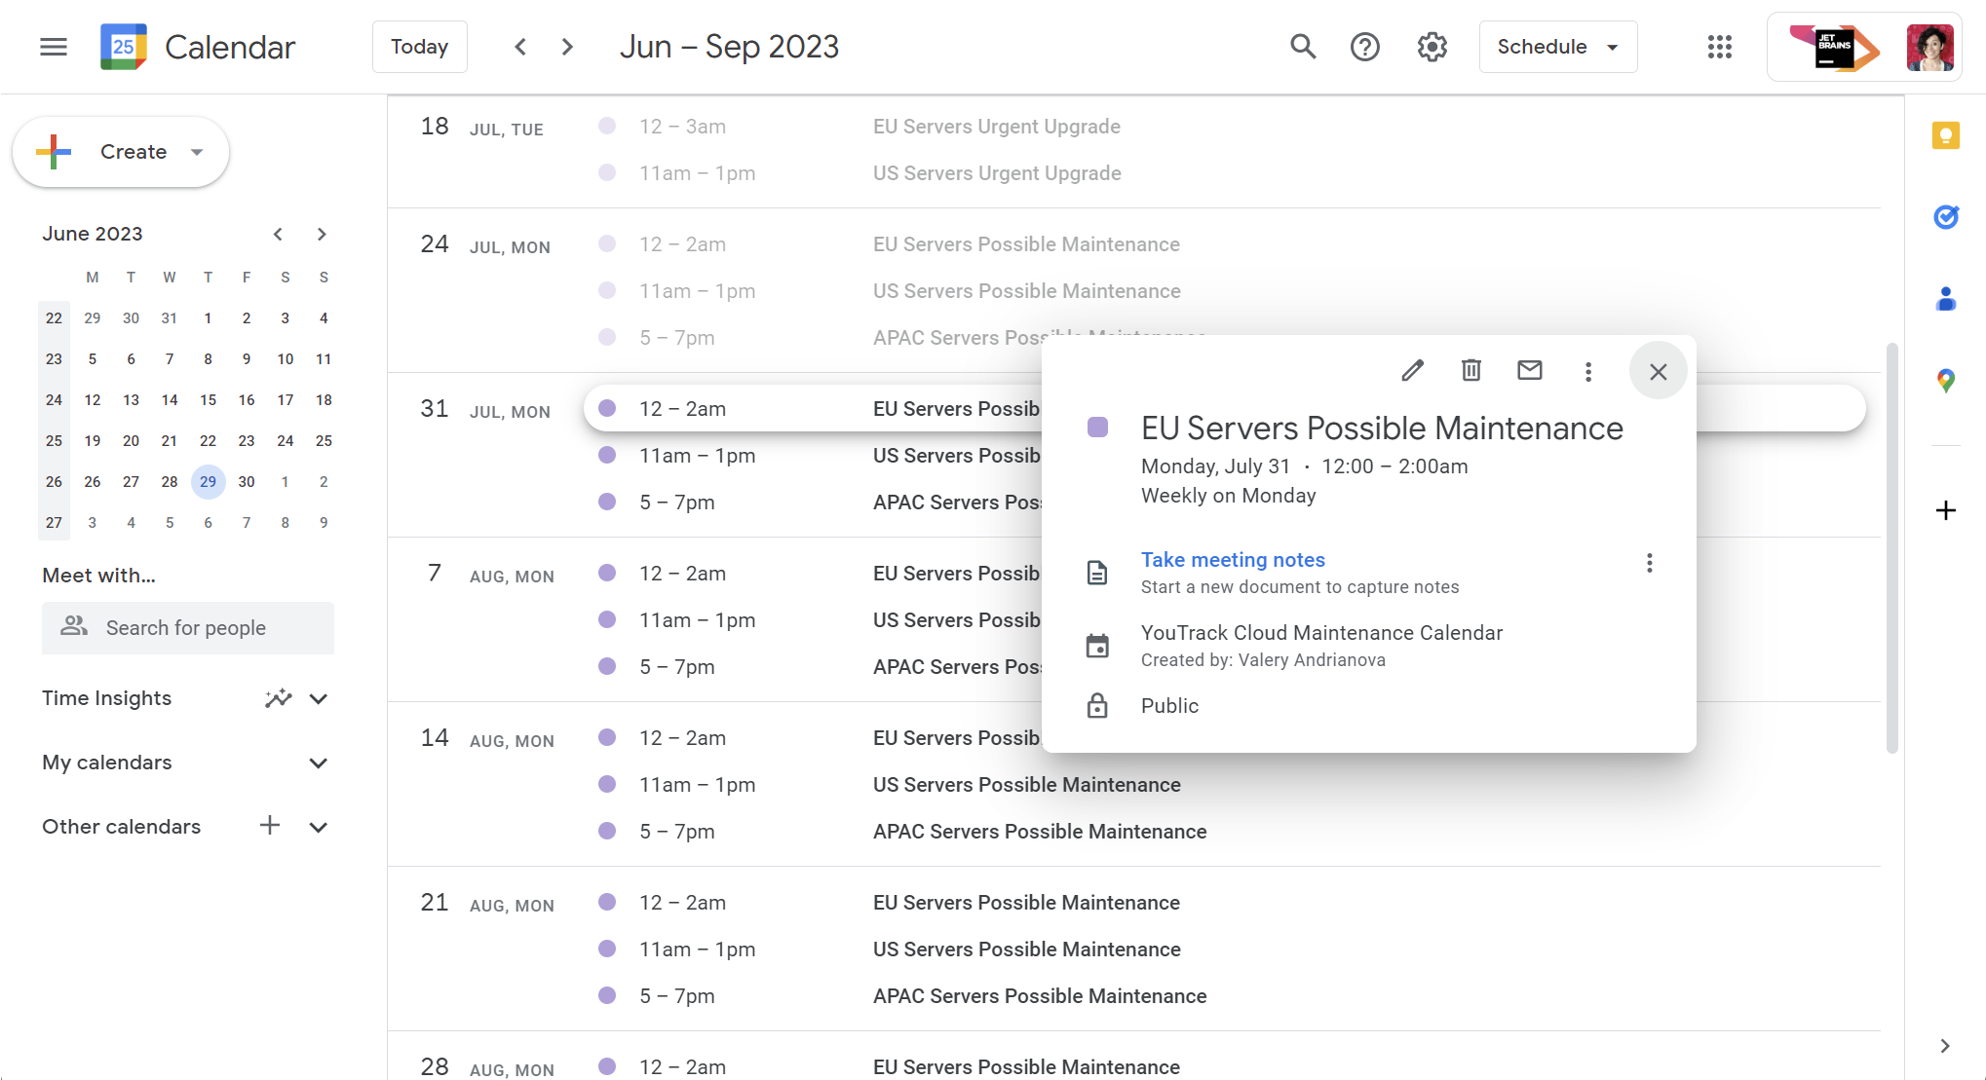The width and height of the screenshot is (1986, 1080).
Task: Edit the EU Servers Possible Maintenance event
Action: coord(1412,370)
